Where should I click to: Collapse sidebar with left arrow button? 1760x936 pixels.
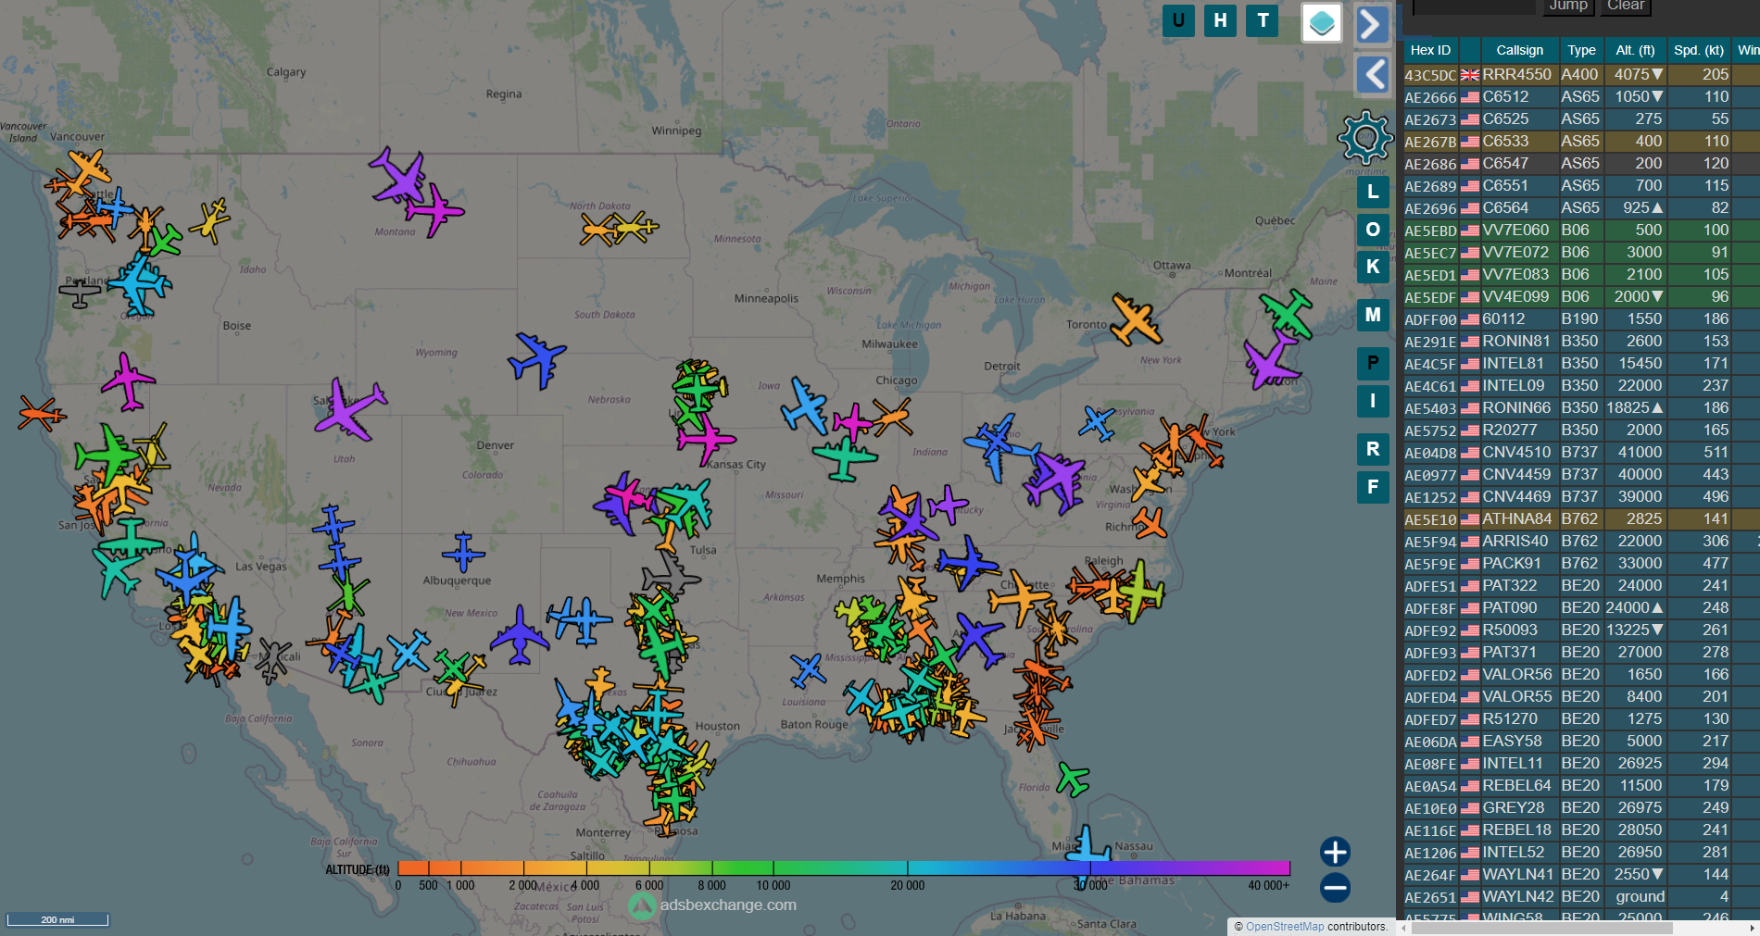(x=1372, y=74)
